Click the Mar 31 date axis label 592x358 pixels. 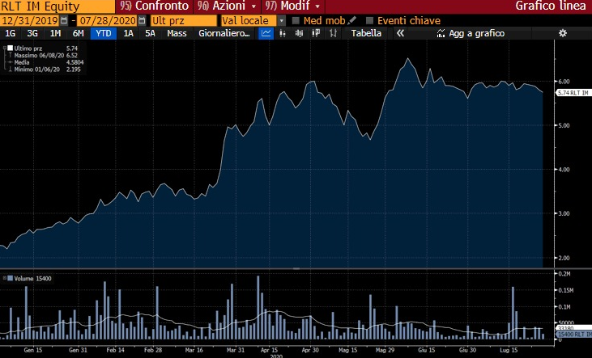coord(236,350)
